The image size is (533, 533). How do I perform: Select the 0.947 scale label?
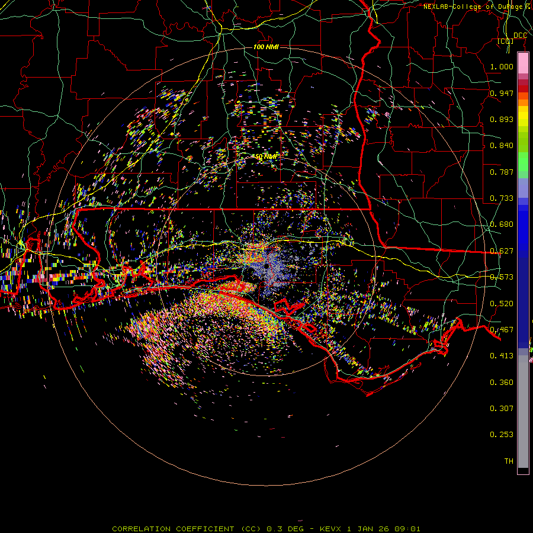502,93
